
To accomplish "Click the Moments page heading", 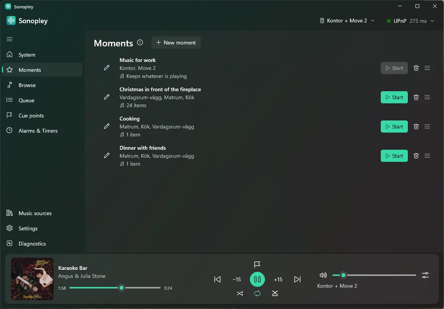I will [113, 43].
